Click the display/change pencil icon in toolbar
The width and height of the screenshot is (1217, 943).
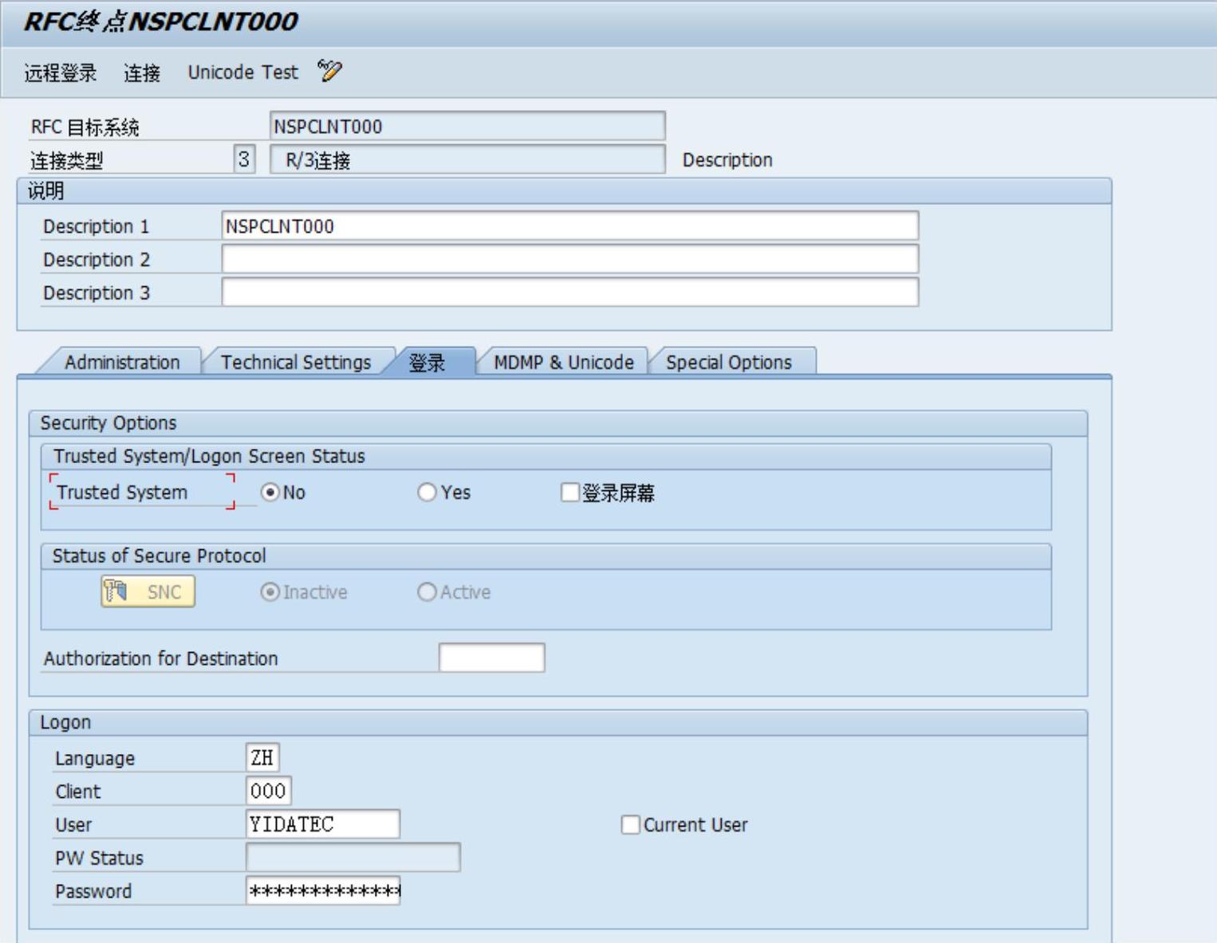(329, 71)
